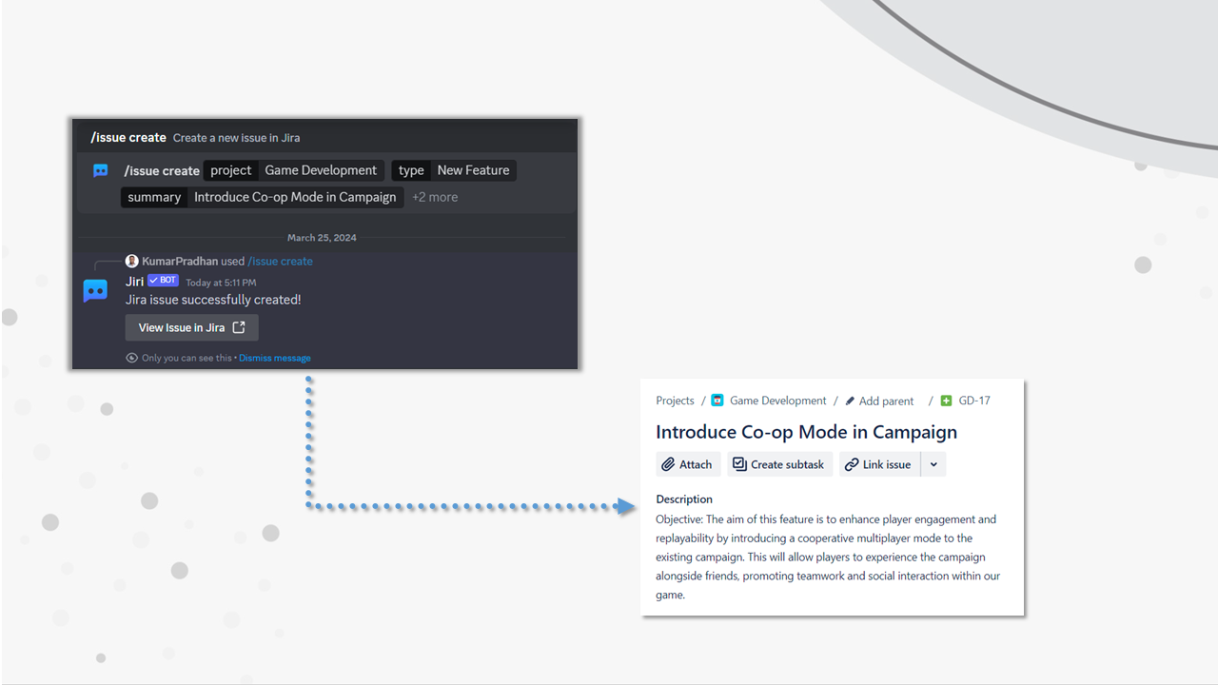The width and height of the screenshot is (1218, 685).
Task: Dismiss the bot message via Dismiss message link
Action: (274, 358)
